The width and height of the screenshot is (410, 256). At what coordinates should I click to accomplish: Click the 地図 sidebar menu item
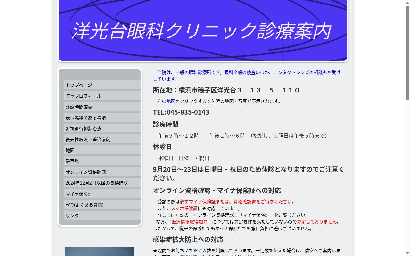[102, 150]
